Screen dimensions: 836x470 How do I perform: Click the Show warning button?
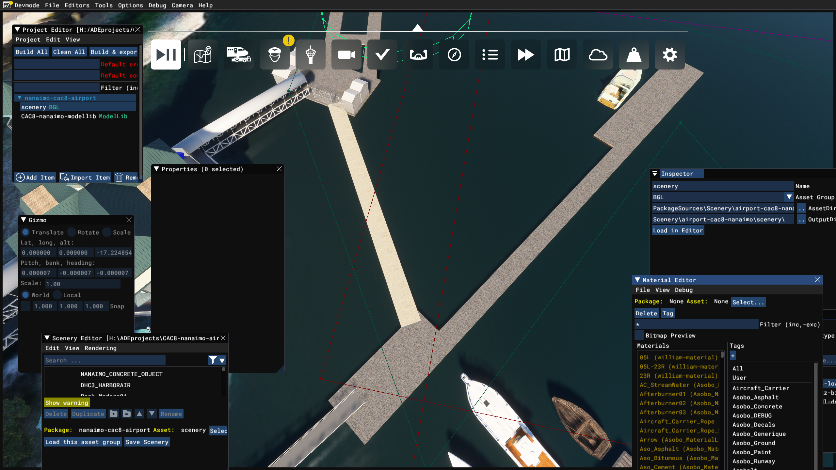tap(67, 403)
